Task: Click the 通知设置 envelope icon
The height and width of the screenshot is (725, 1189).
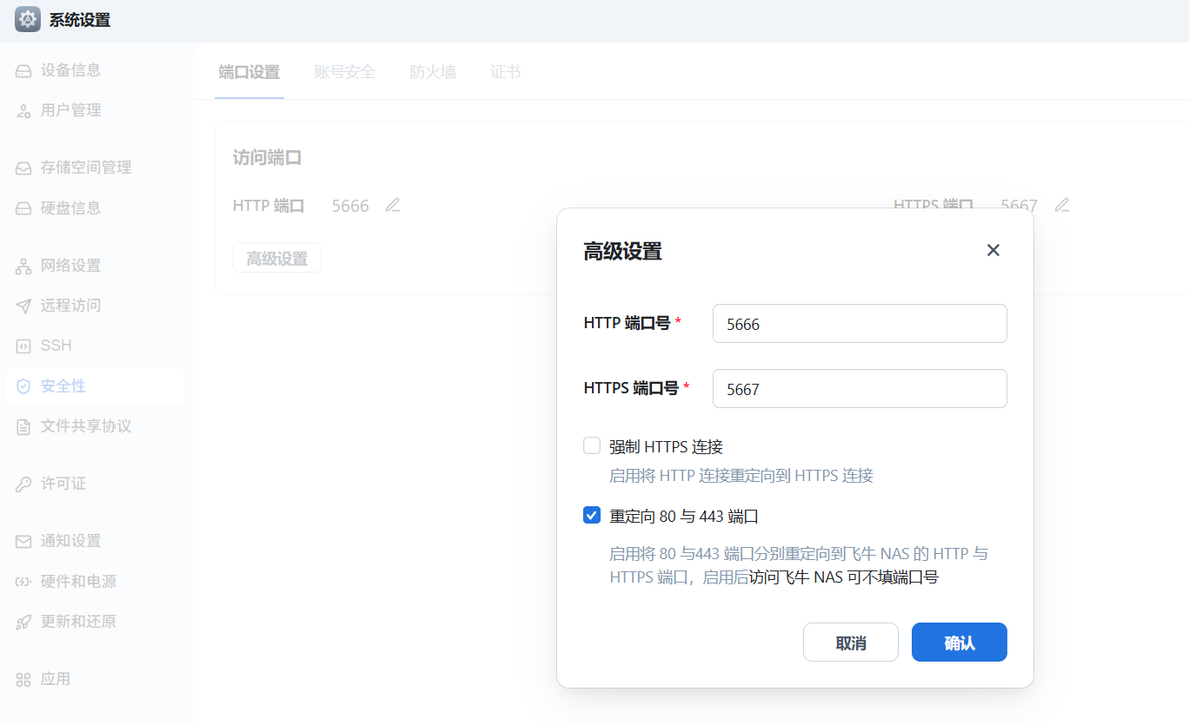Action: point(24,541)
